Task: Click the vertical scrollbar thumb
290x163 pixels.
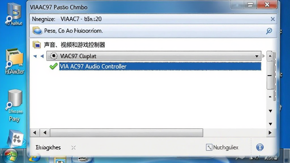Action: [270, 75]
